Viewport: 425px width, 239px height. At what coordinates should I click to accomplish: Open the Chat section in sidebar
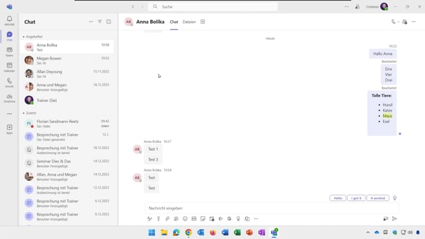coord(9,36)
